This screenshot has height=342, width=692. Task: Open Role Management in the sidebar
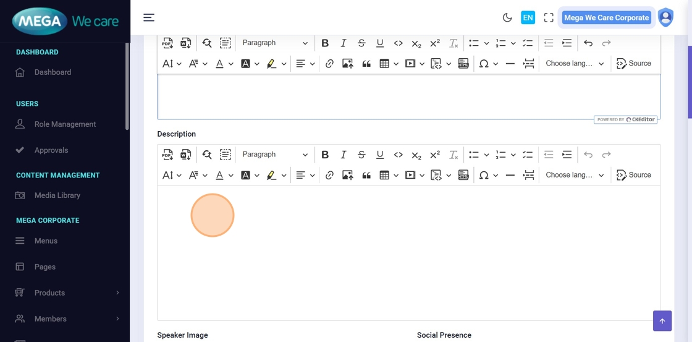click(x=65, y=124)
